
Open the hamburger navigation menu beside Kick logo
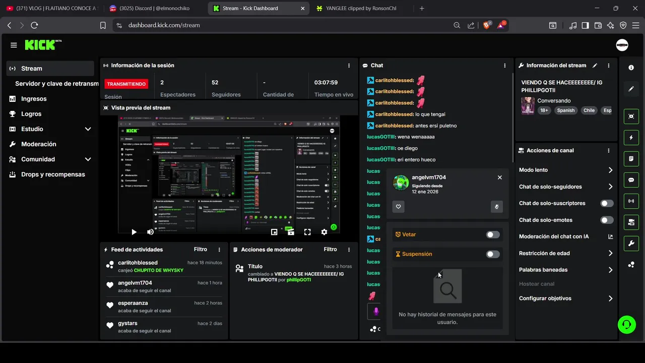14,45
